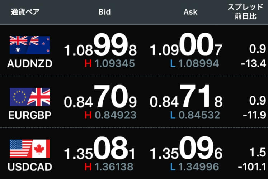Click the red H marker in USDCAD row
This screenshot has width=268, height=179.
point(88,166)
